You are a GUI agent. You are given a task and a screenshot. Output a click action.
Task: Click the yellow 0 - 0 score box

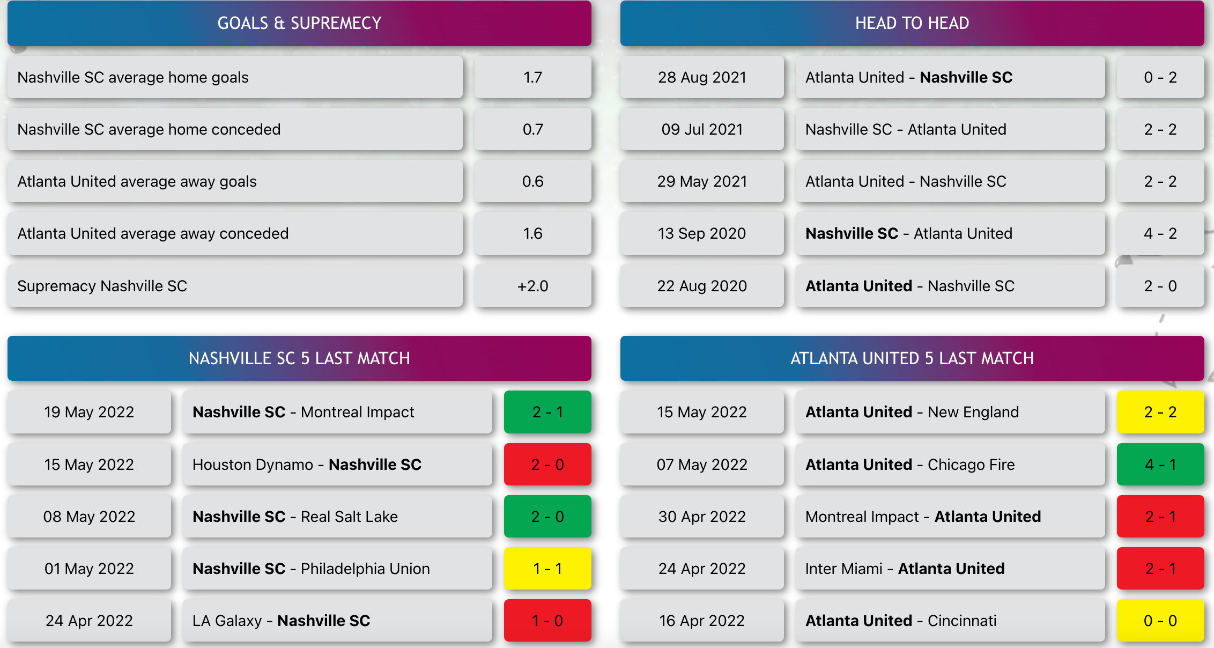tap(1160, 621)
